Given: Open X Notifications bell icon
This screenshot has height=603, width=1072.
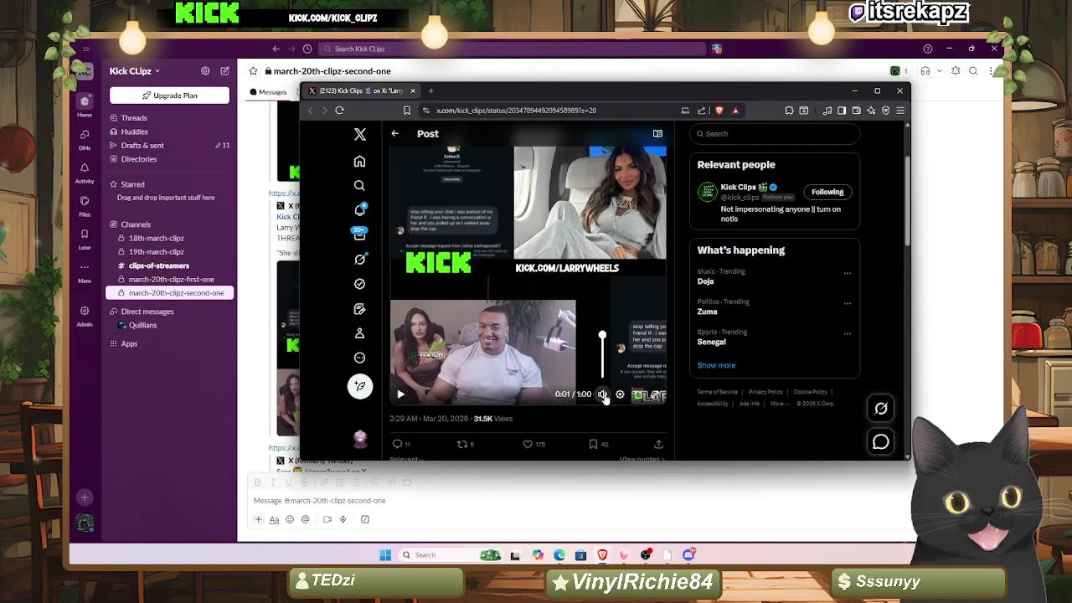Looking at the screenshot, I should click(x=359, y=209).
